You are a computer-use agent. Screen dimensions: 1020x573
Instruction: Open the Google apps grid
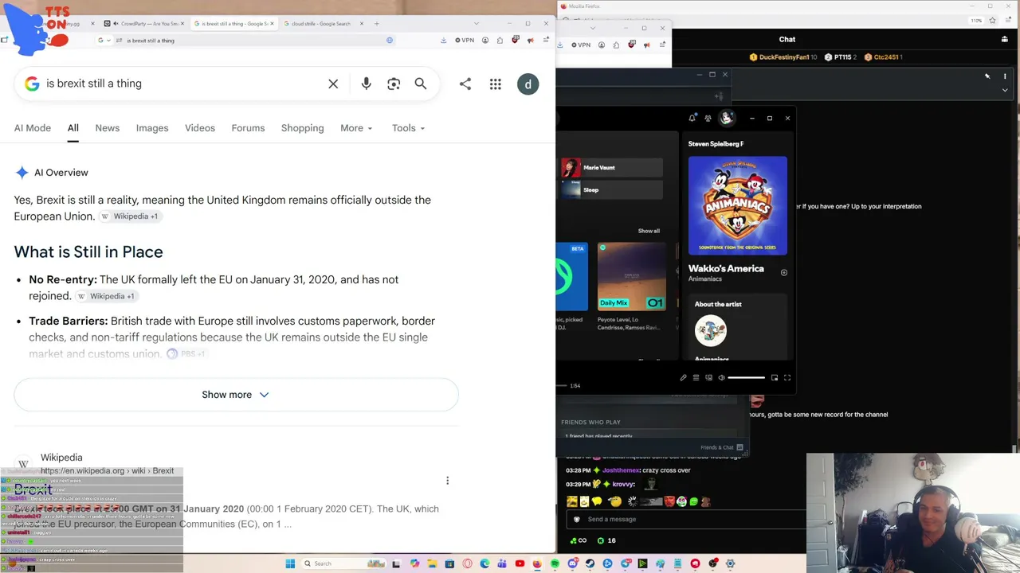click(x=496, y=84)
